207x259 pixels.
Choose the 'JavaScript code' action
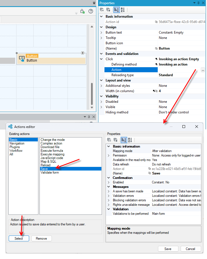(x=71, y=158)
